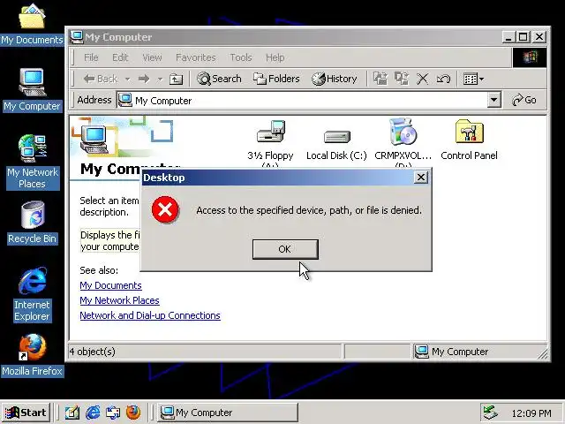Open the File menu

coord(91,57)
